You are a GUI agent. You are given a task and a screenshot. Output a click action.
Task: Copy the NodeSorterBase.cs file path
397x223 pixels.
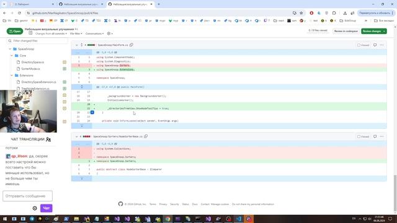[146, 136]
